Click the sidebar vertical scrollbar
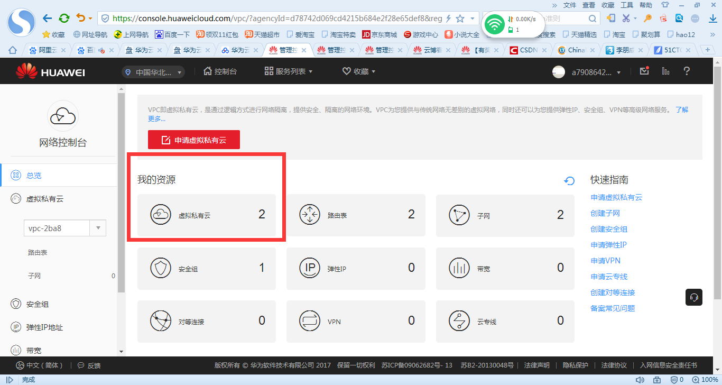Viewport: 722px width, 385px height. pos(121,194)
